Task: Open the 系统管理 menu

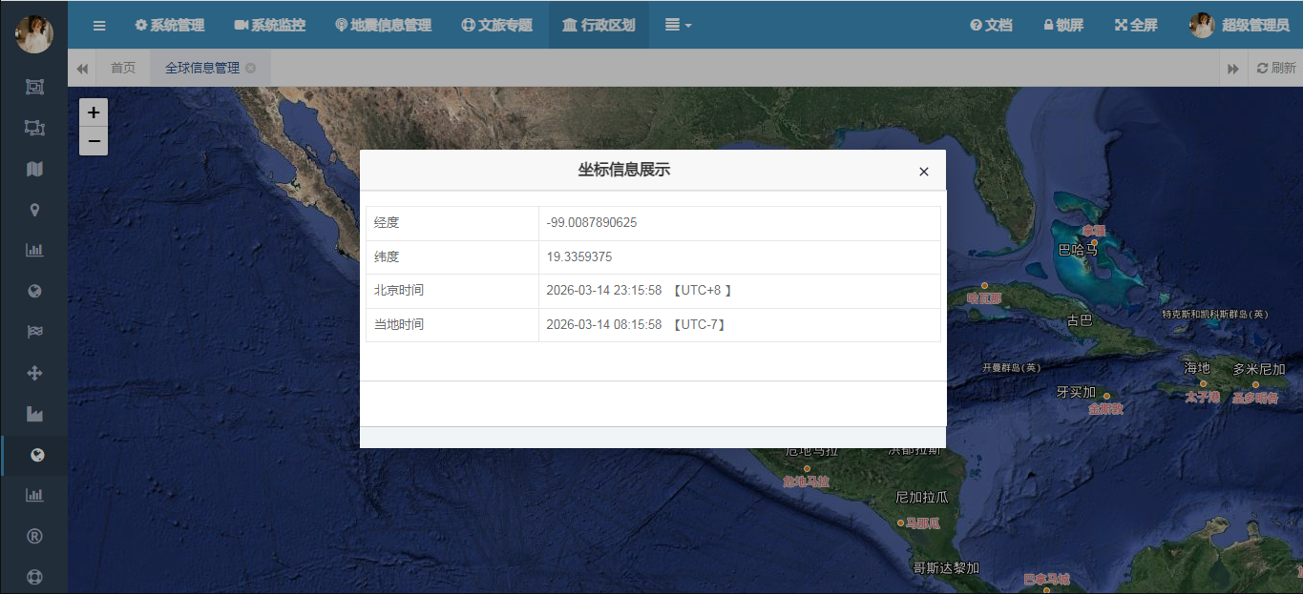Action: tap(170, 25)
